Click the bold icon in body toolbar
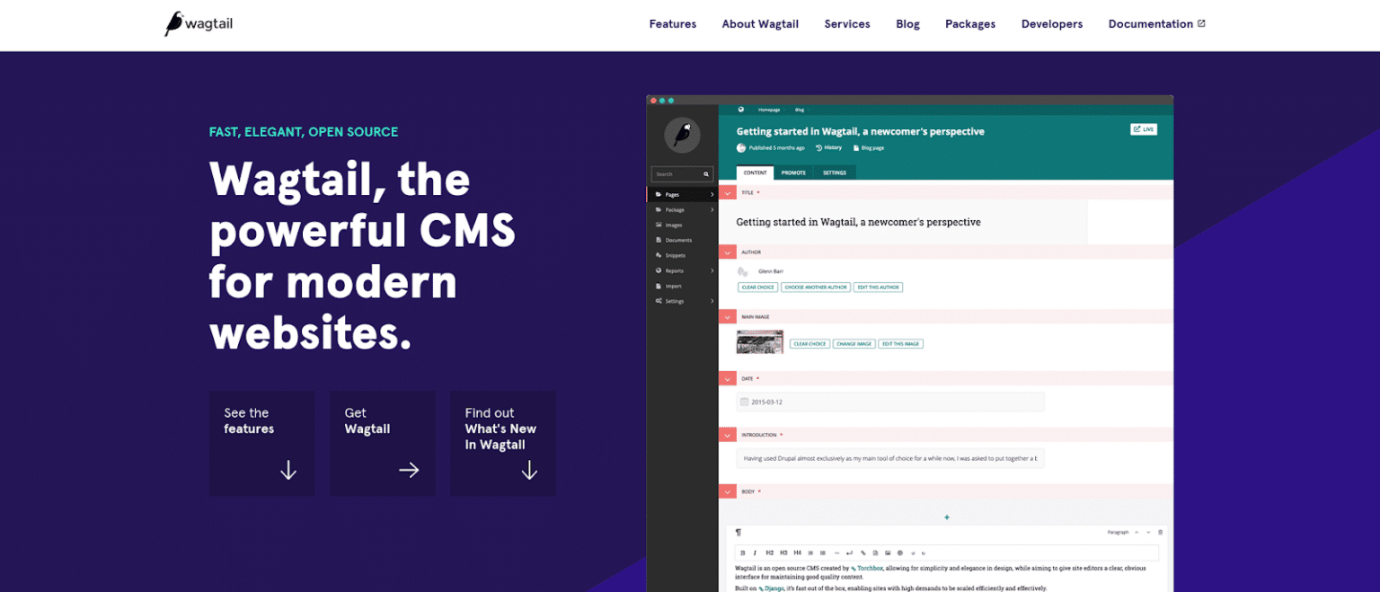Image resolution: width=1380 pixels, height=592 pixels. tap(742, 552)
